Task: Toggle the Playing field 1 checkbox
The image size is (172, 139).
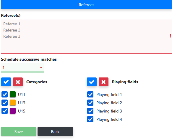Action: pos(90,95)
